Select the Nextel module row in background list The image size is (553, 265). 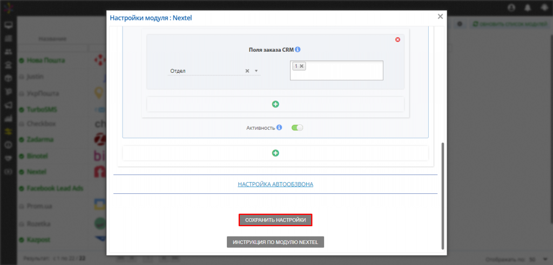coord(37,172)
